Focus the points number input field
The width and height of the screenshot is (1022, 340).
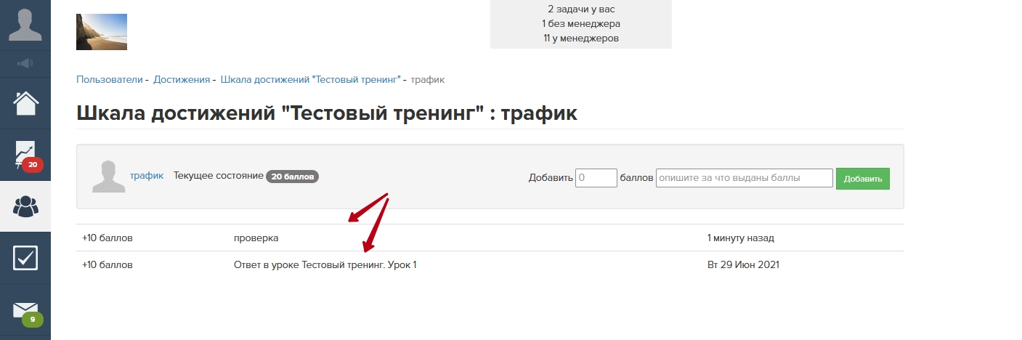click(596, 178)
